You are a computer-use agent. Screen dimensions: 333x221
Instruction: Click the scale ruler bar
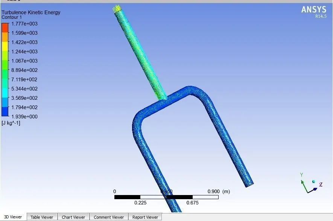(166, 197)
